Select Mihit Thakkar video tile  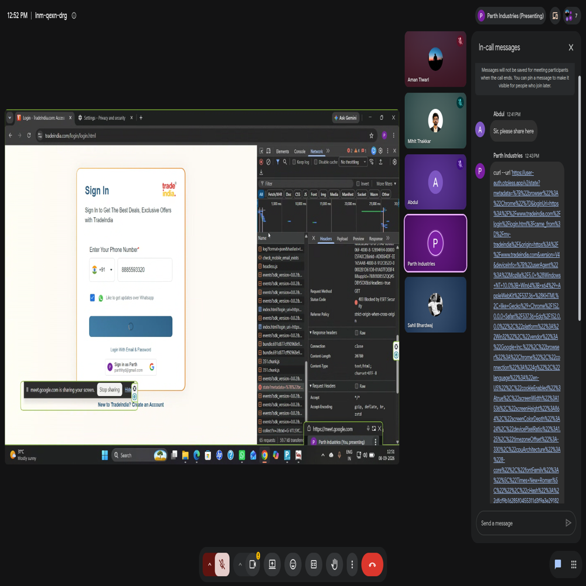tap(435, 120)
